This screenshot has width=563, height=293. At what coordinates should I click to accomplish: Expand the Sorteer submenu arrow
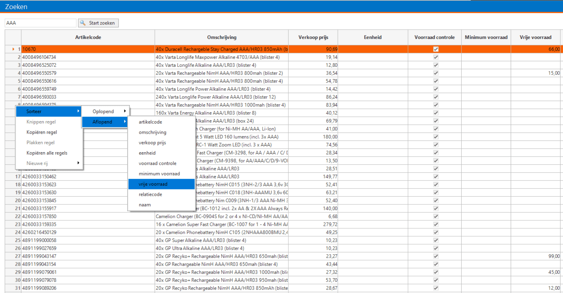(78, 111)
